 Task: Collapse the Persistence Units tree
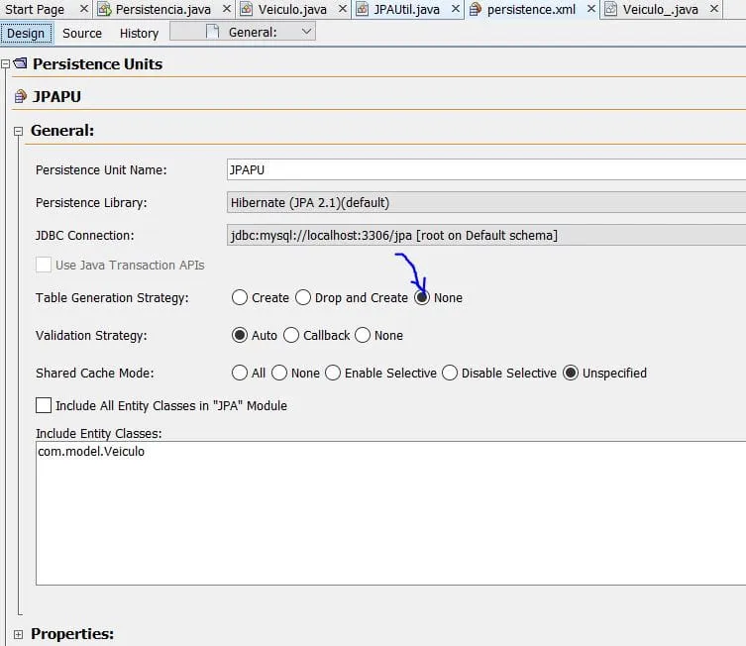click(5, 64)
